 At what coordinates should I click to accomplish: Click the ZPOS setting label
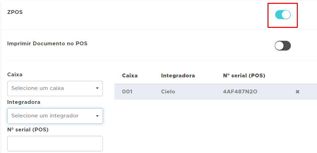(x=15, y=12)
